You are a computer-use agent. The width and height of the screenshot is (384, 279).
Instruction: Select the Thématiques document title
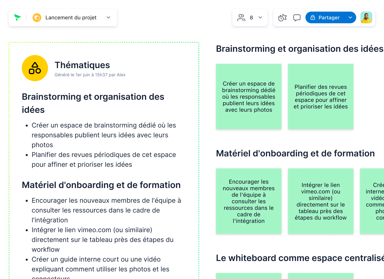tap(82, 65)
